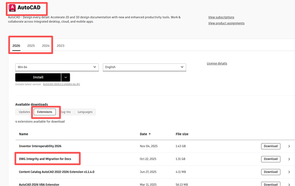This screenshot has height=186, width=295.
Task: Download Inventor Interoperability 2026
Action: tap(270, 146)
